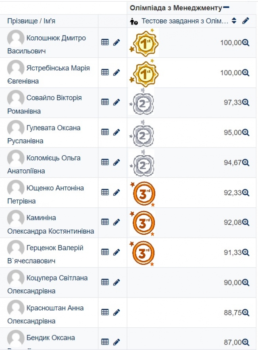Image resolution: width=258 pixels, height=350 pixels.
Task: Open grade analysis magnifier for Совайло Вікторія
Action: [246, 103]
